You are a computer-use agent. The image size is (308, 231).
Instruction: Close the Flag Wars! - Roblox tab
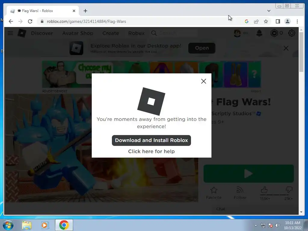pos(74,11)
